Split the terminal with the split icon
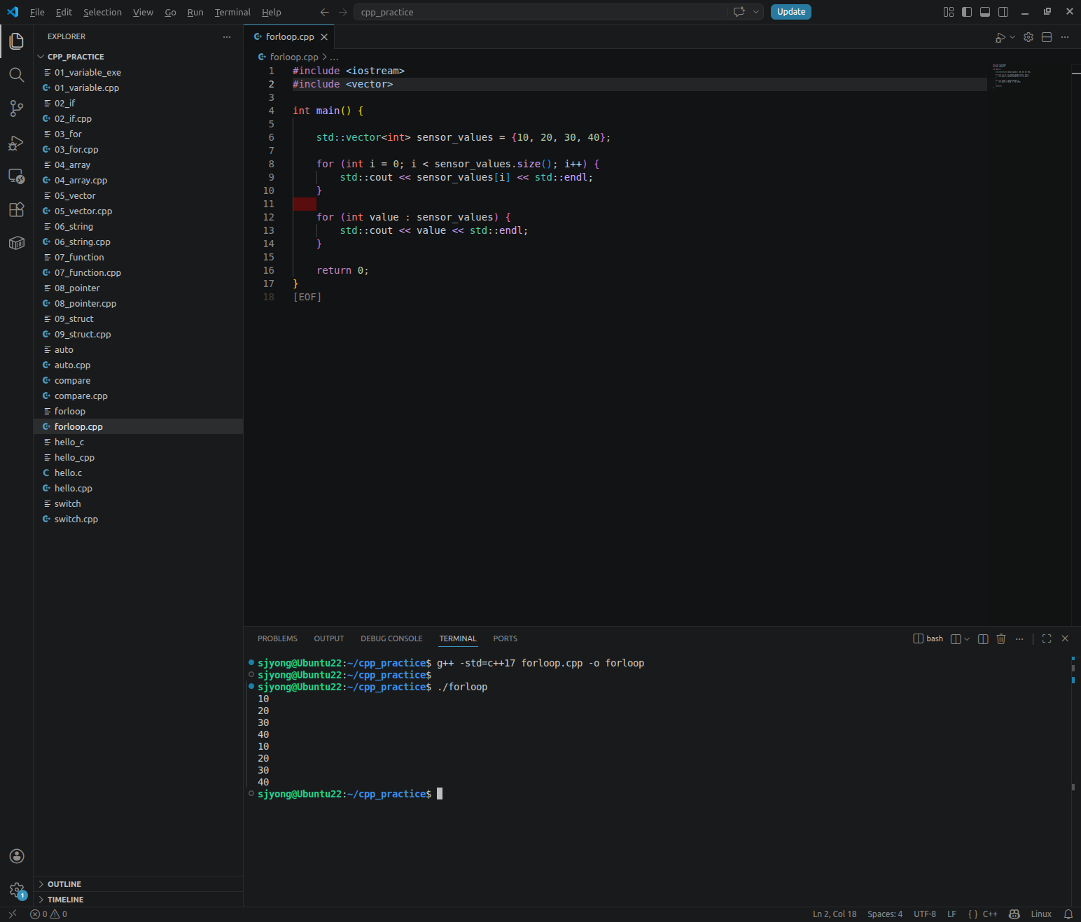 (x=983, y=638)
